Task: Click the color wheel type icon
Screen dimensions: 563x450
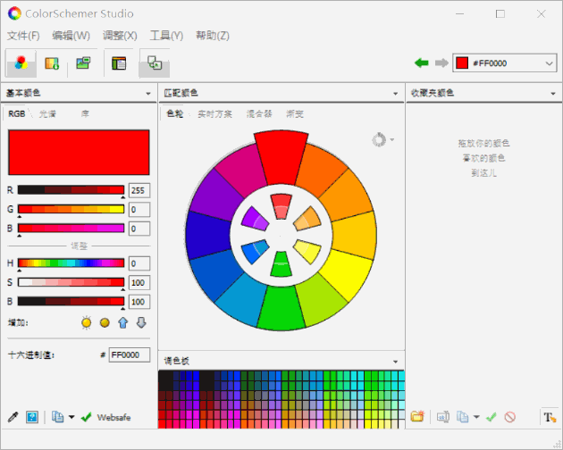Action: coord(379,139)
